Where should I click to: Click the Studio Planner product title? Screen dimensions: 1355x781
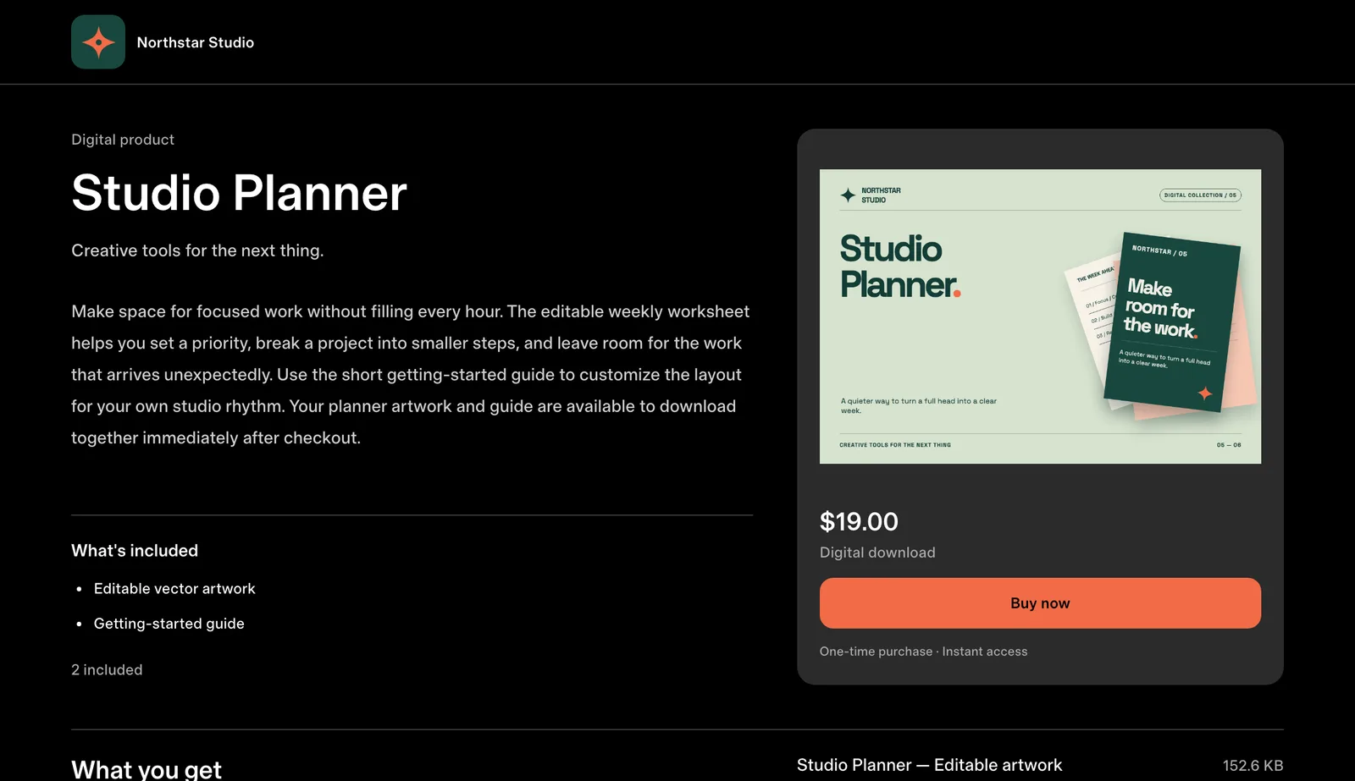point(239,193)
